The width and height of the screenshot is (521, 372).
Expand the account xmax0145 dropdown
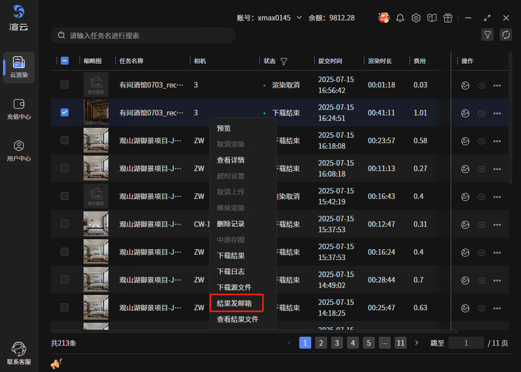[x=299, y=18]
